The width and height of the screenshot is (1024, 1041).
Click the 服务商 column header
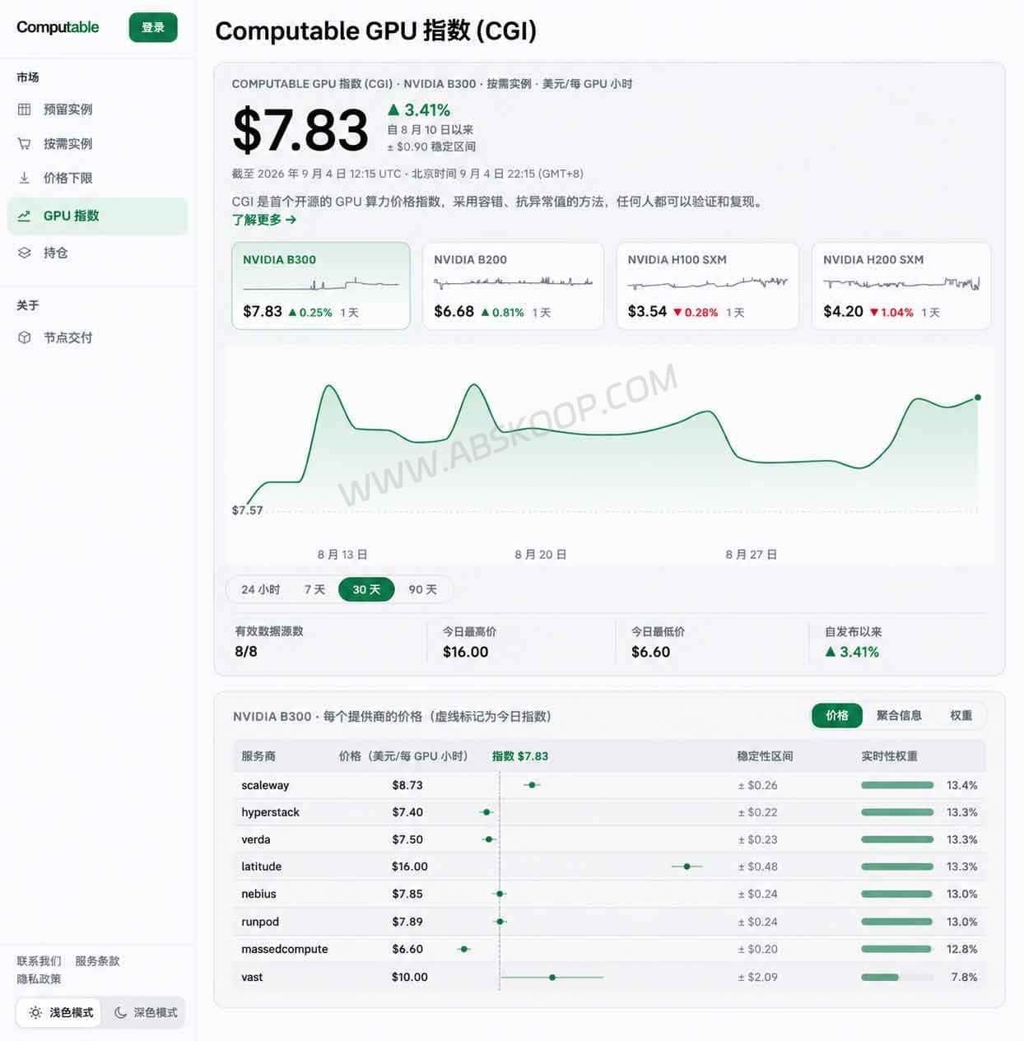pos(258,755)
